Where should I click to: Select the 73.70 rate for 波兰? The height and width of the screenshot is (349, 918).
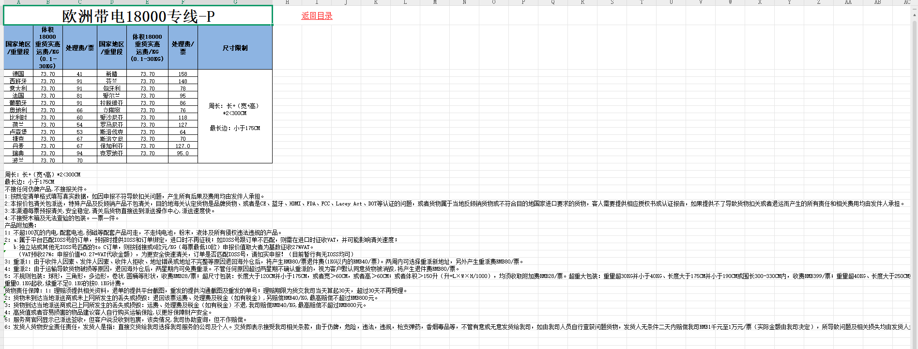click(48, 160)
